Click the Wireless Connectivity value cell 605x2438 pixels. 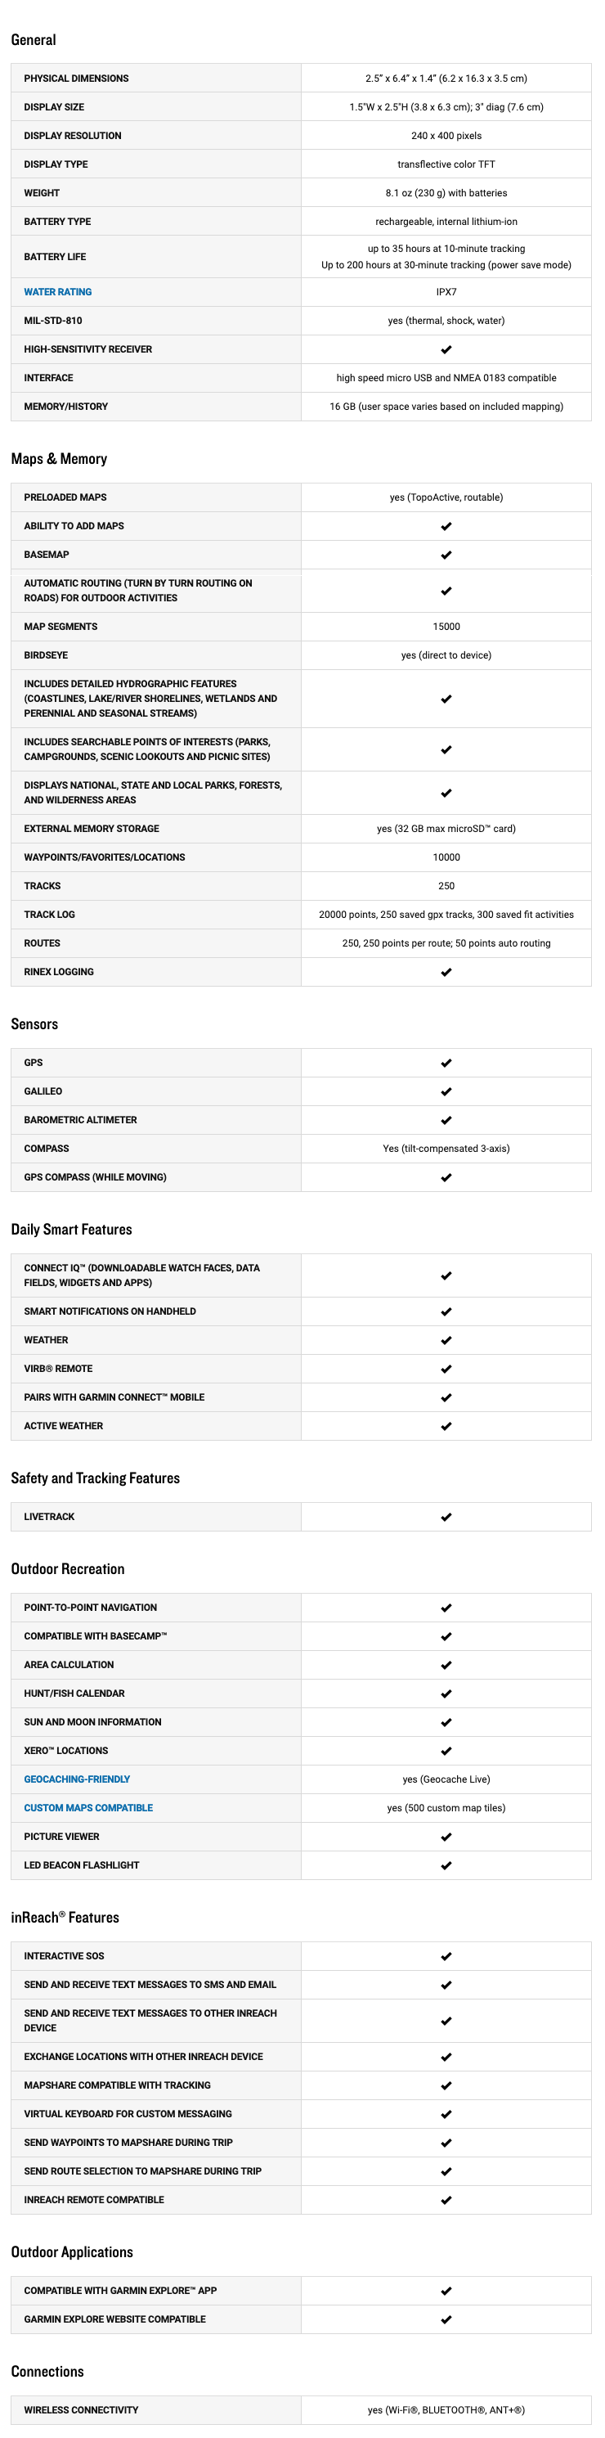point(446,2410)
